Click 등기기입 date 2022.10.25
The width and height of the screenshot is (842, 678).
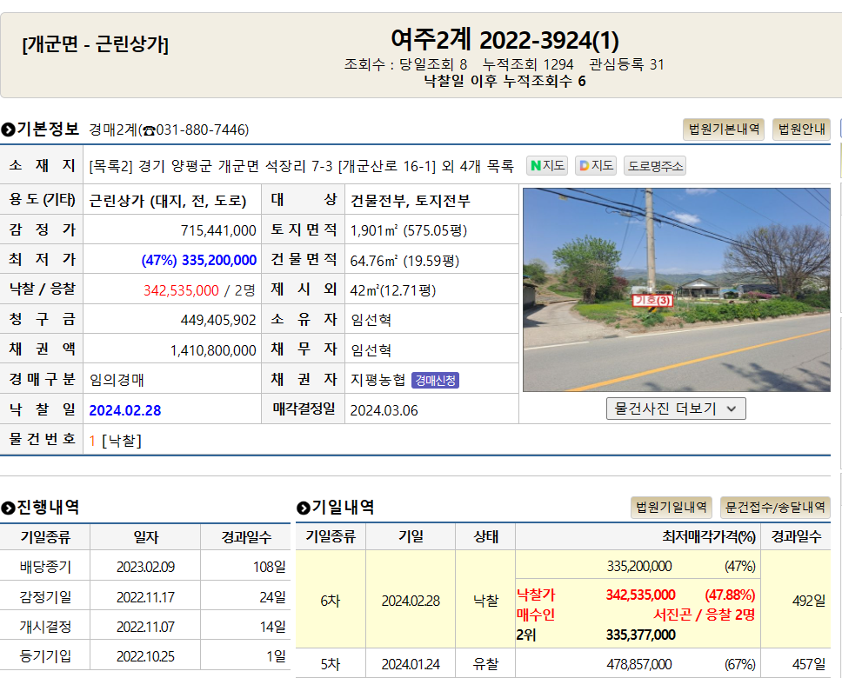[x=145, y=656]
